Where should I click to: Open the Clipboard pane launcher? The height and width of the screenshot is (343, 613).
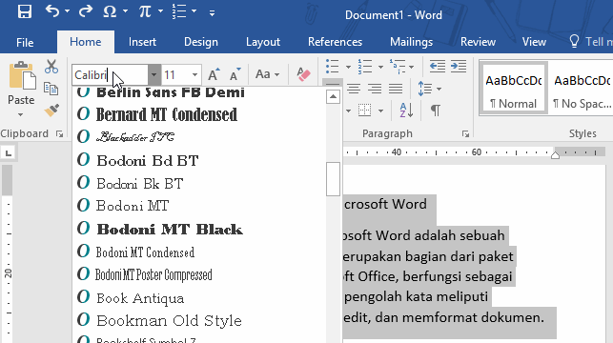tap(60, 134)
